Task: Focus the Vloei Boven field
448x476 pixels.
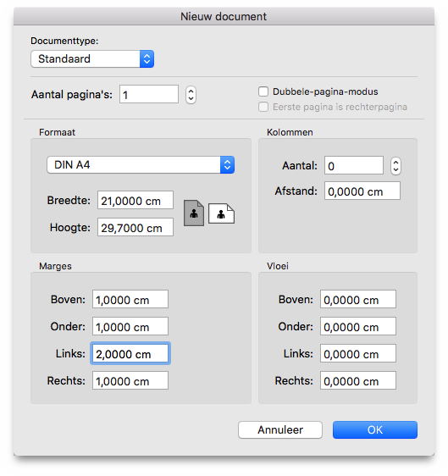Action: [358, 299]
